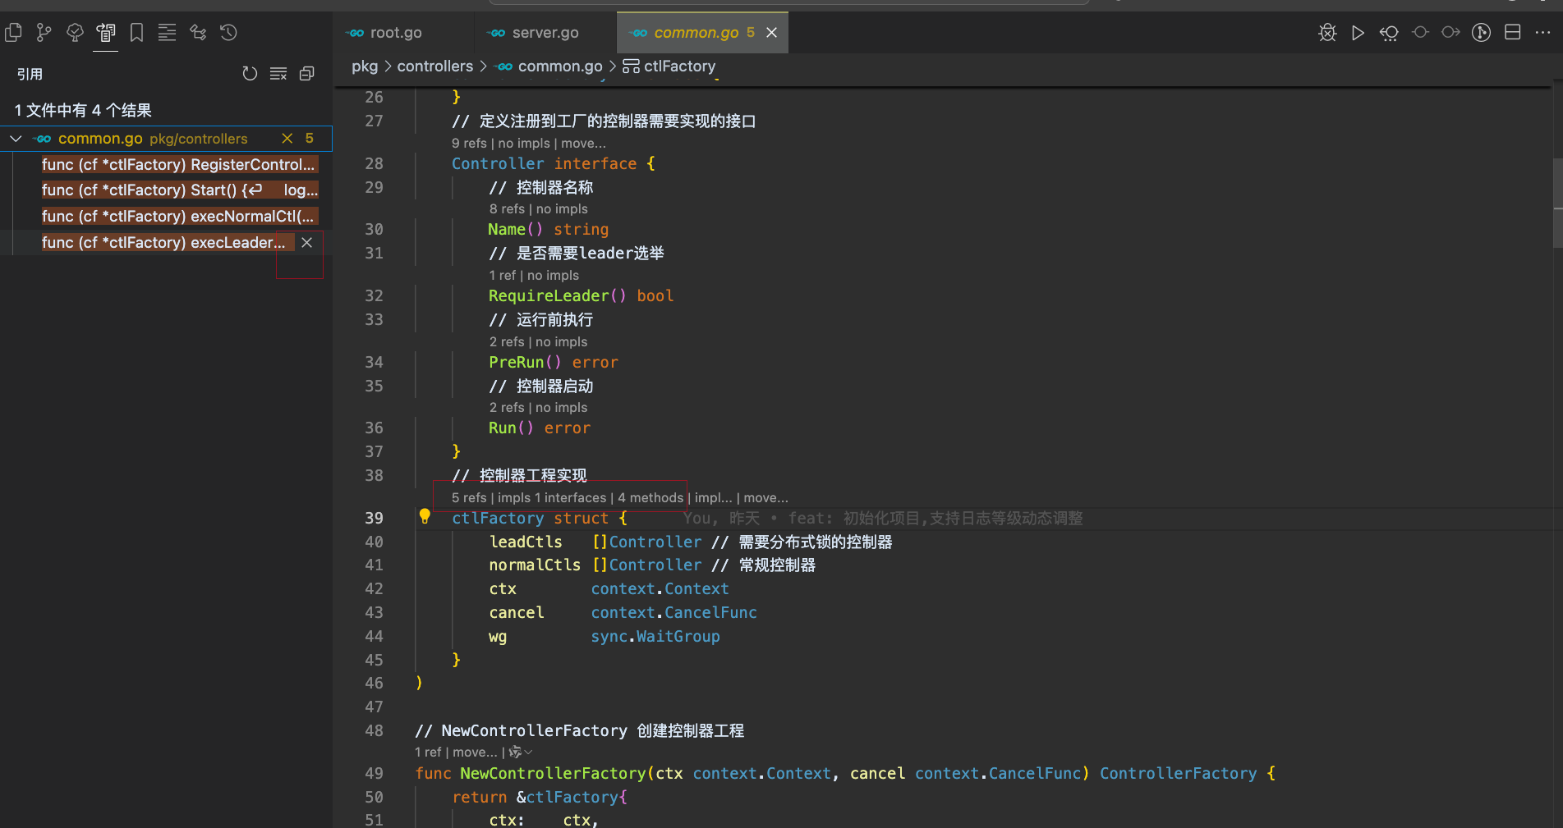Click the '4 methods' code lens
Image resolution: width=1563 pixels, height=828 pixels.
coord(650,498)
